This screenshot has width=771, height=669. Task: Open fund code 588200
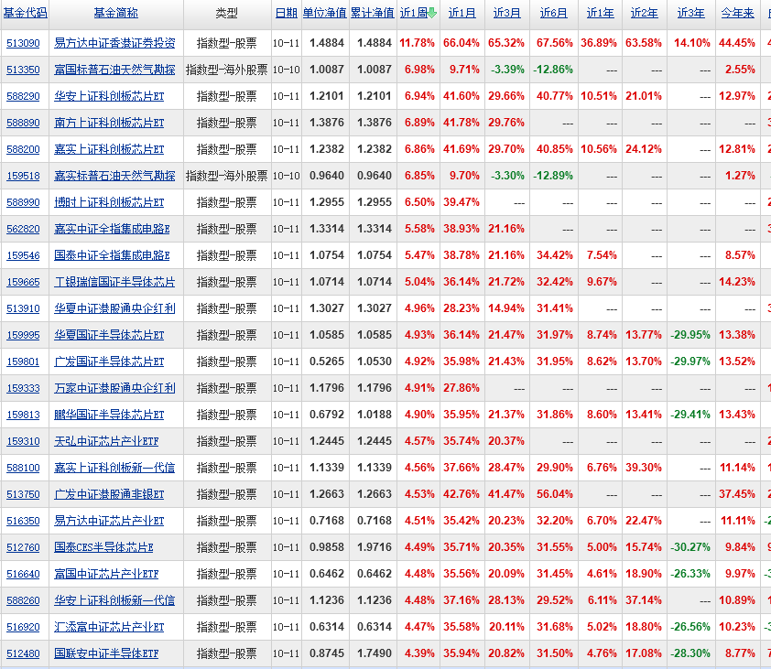point(23,149)
